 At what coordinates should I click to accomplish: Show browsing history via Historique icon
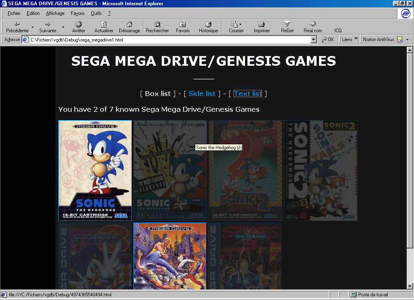(x=208, y=24)
